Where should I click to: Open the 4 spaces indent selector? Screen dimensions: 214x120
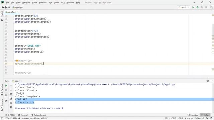[x=189, y=118]
